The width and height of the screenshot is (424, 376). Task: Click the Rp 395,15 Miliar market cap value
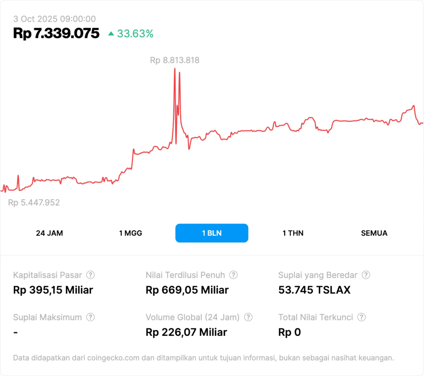[x=53, y=290]
